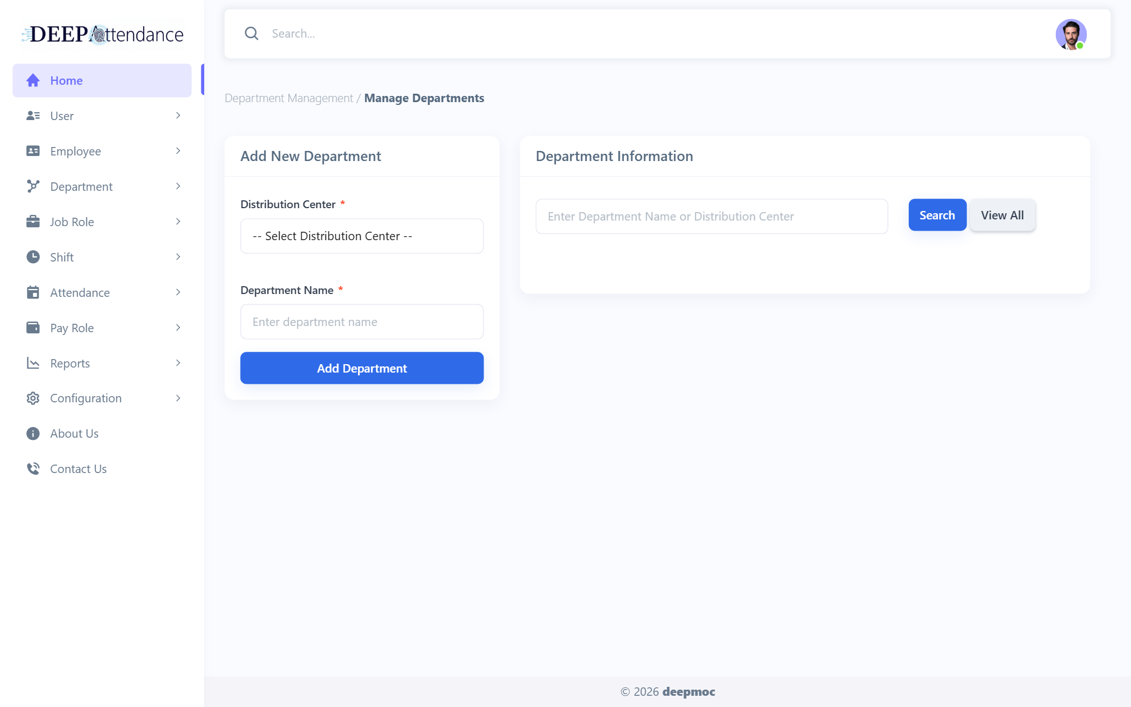
Task: Expand the Pay Role menu chevron
Action: point(178,328)
